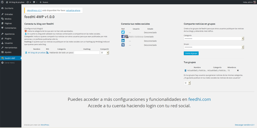This screenshot has height=128, width=257.
Task: Click the Usuarios person icon
Action: coord(2,43)
